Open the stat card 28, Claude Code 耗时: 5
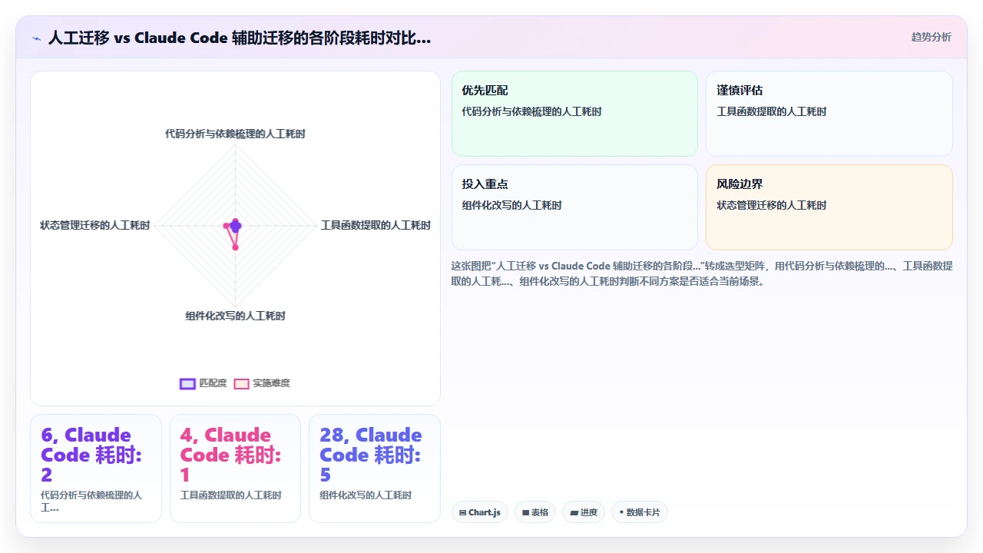Image resolution: width=983 pixels, height=553 pixels. tap(375, 469)
